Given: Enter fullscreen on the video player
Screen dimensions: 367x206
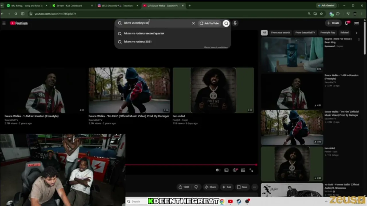Looking at the screenshot, I should click(x=251, y=170).
